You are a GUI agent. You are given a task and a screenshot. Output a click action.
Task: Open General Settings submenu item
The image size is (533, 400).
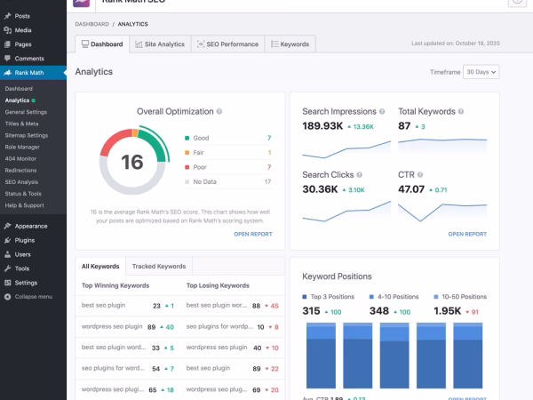(x=26, y=112)
